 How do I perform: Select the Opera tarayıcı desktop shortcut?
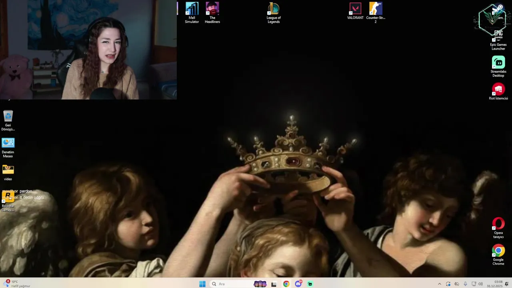click(x=498, y=228)
